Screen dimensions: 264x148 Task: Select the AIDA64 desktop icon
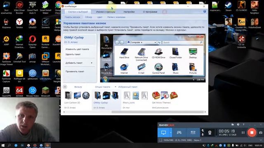click(19, 92)
